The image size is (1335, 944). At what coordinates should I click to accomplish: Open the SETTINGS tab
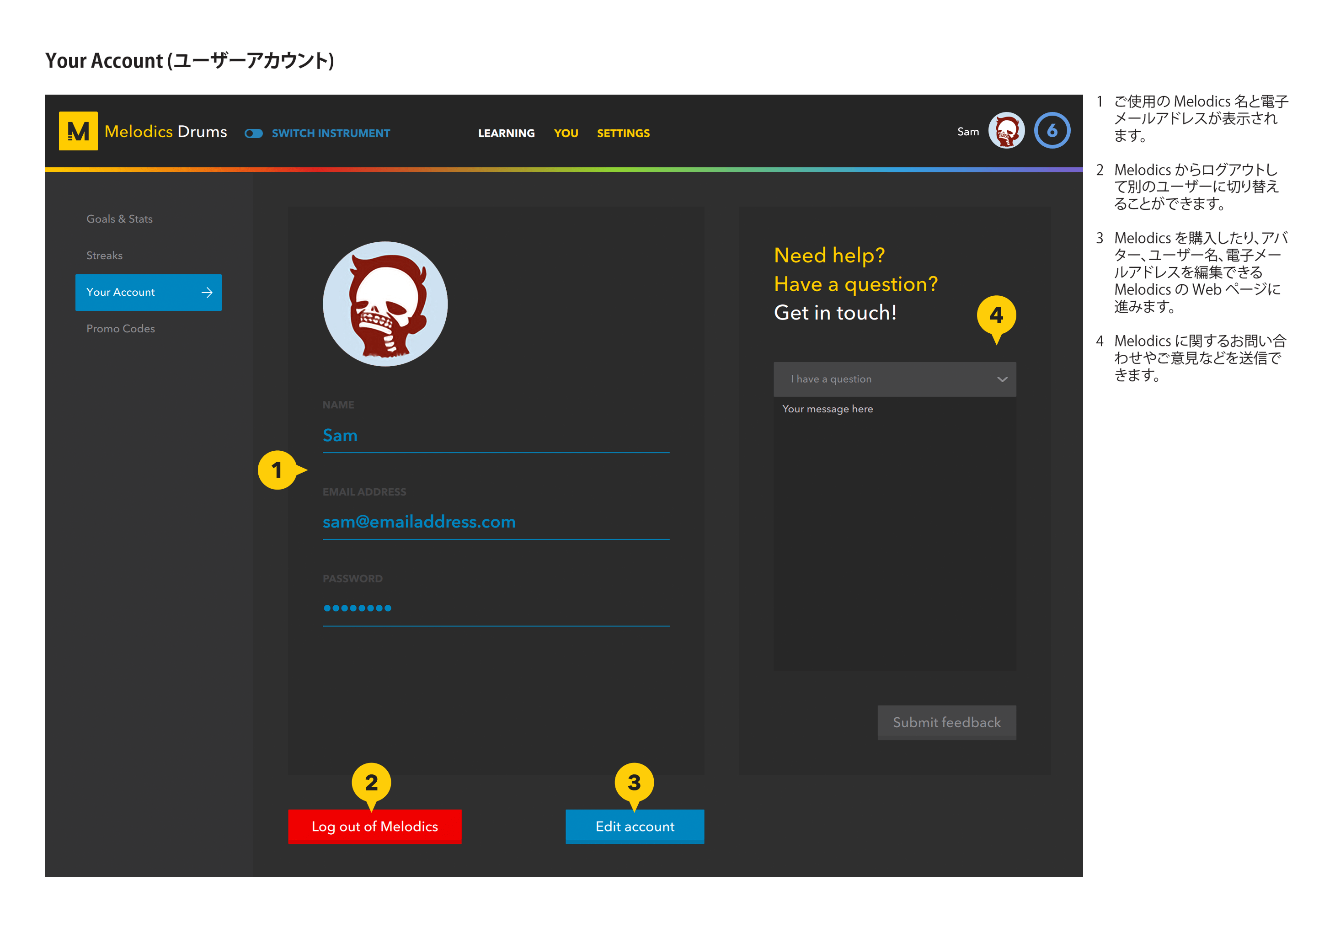[x=623, y=133]
